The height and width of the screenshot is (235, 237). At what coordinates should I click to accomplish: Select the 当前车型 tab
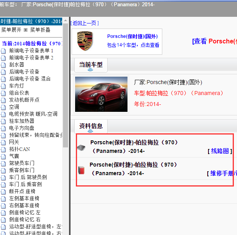click(91, 65)
